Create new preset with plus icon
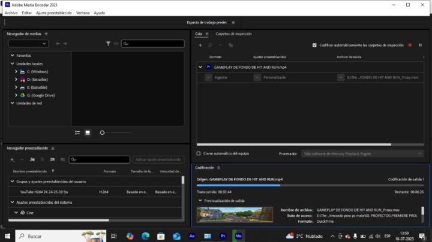 pos(12,159)
